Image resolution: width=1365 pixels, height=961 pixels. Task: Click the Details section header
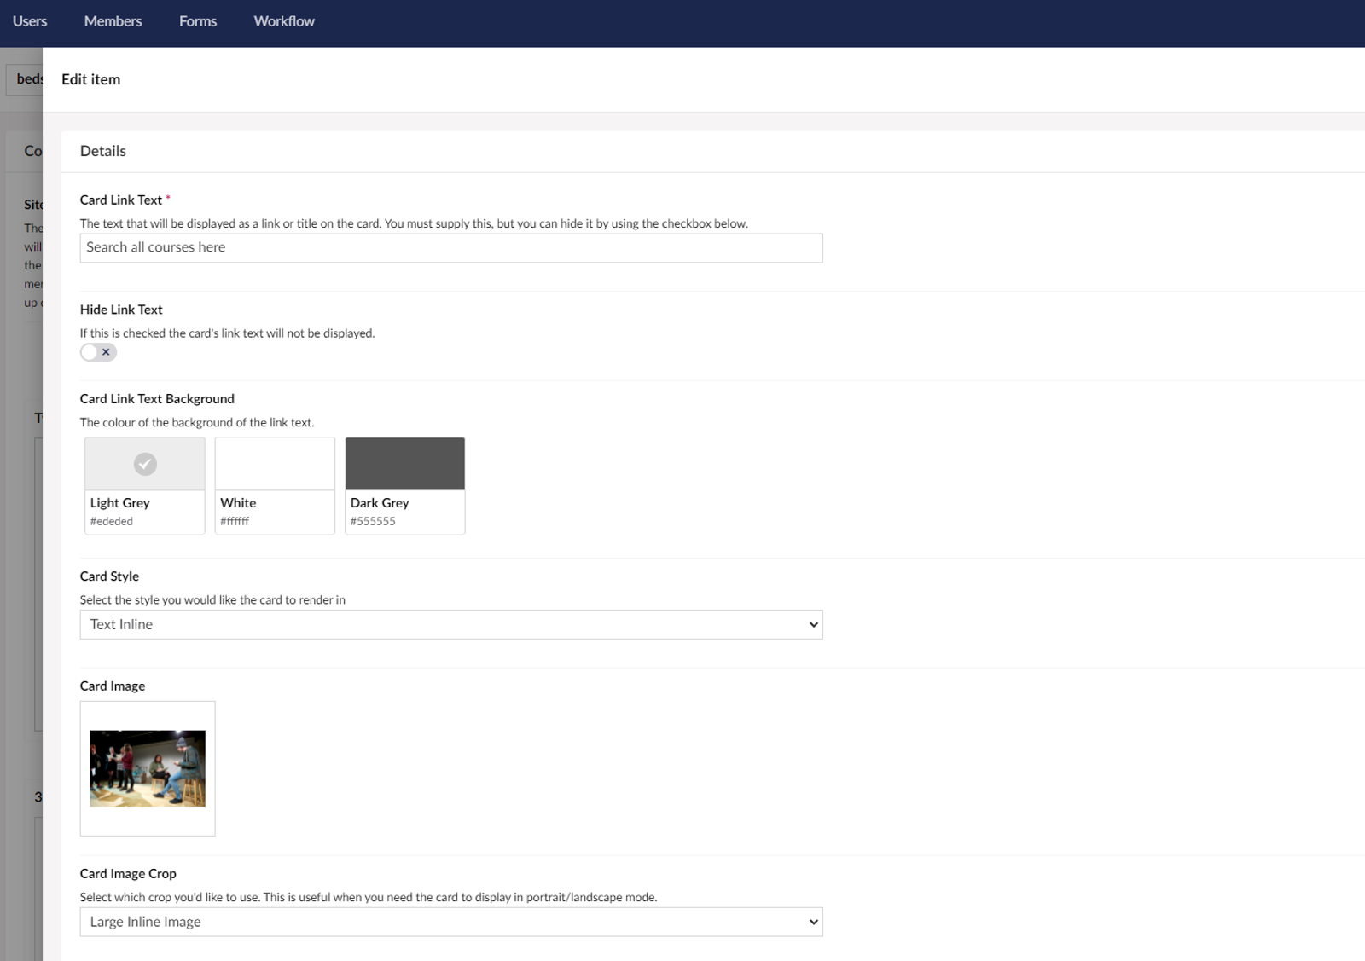pyautogui.click(x=103, y=151)
